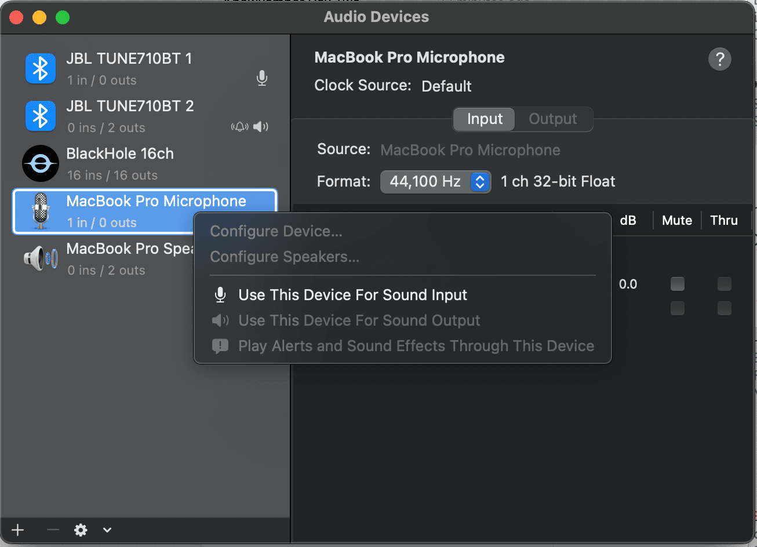Toggle the Mute checkbox in the 0.0 dB row

point(677,284)
